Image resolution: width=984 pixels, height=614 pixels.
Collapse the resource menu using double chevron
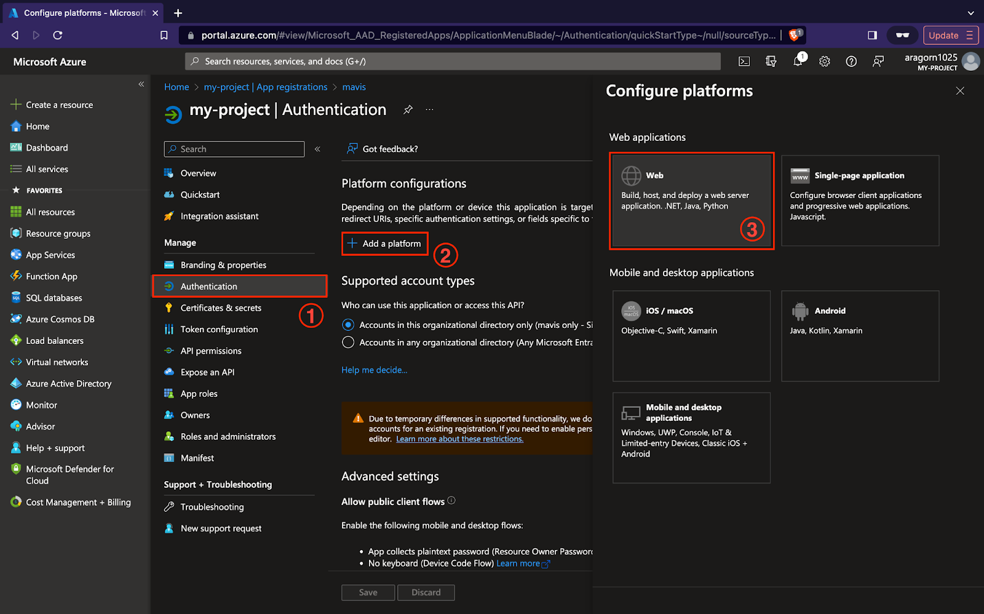click(x=317, y=149)
